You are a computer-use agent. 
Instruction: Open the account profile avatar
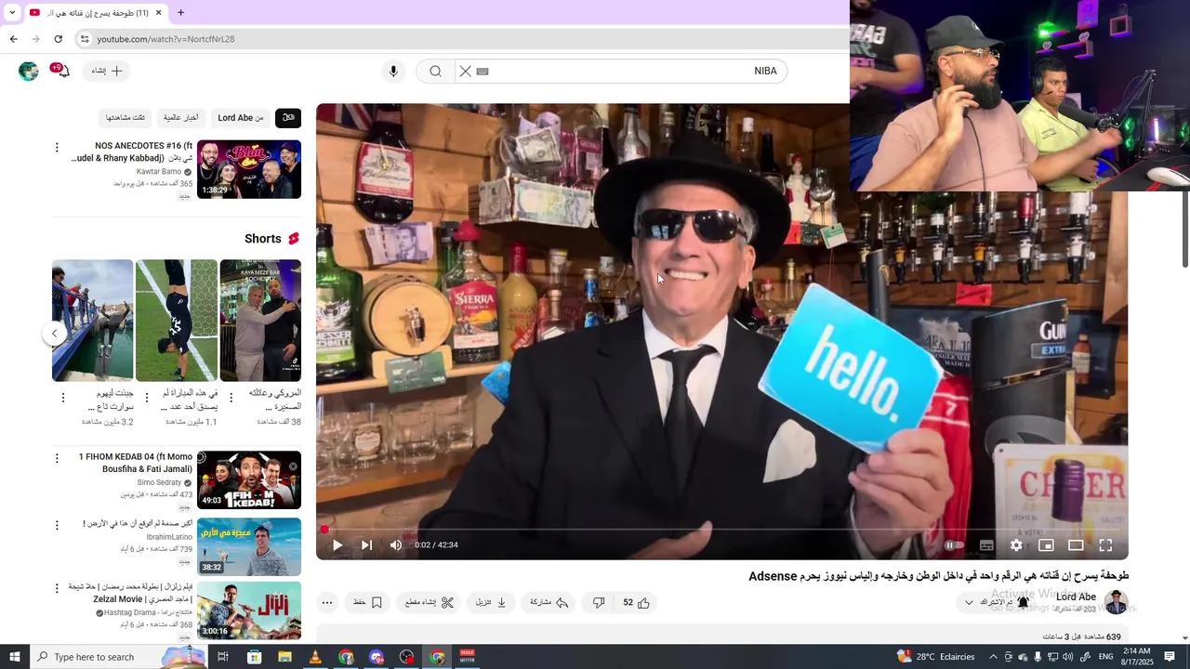29,71
